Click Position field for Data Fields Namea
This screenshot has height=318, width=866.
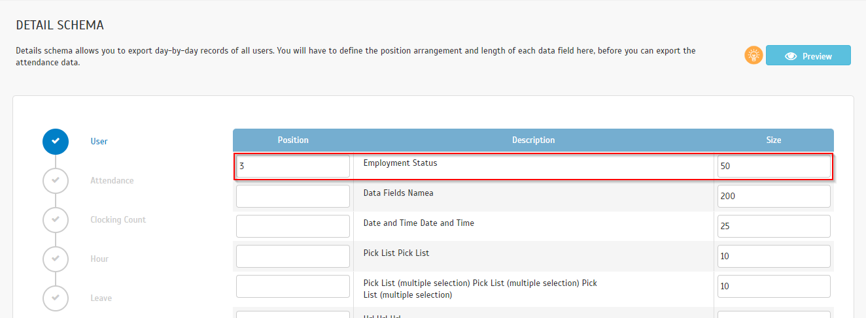point(292,196)
